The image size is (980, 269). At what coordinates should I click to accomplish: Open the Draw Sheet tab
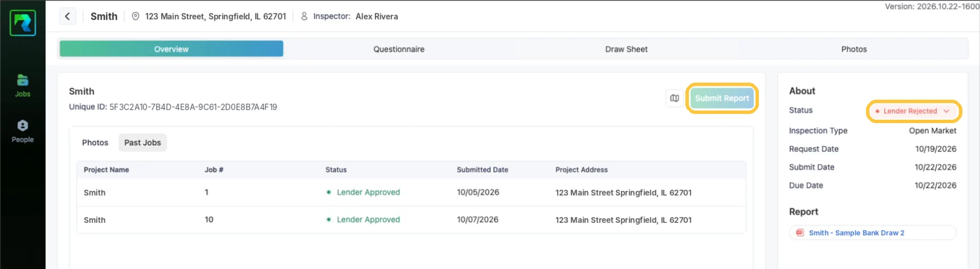[626, 49]
